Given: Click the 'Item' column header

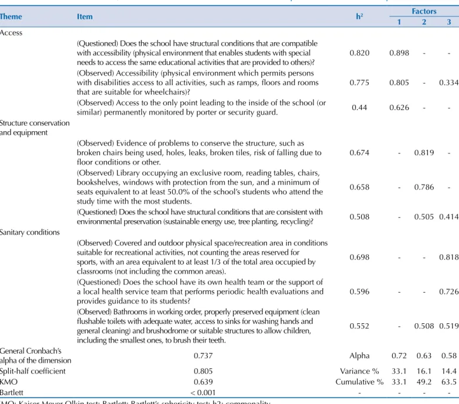Looking at the screenshot, I should point(84,16).
